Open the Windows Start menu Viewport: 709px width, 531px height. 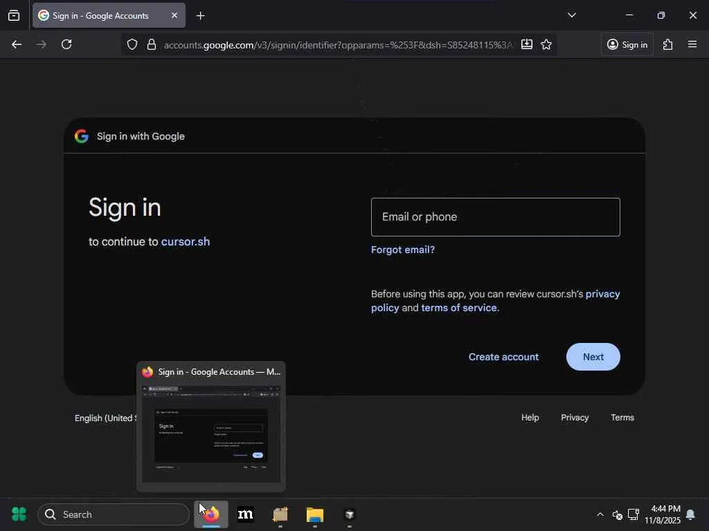click(x=19, y=514)
